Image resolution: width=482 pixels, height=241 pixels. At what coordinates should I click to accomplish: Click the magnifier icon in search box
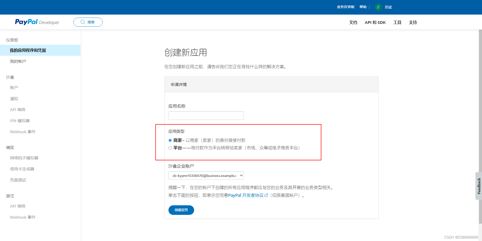(83, 22)
